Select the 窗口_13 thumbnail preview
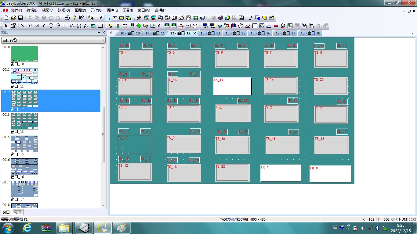Screen dimensions: 417x234 [24, 121]
